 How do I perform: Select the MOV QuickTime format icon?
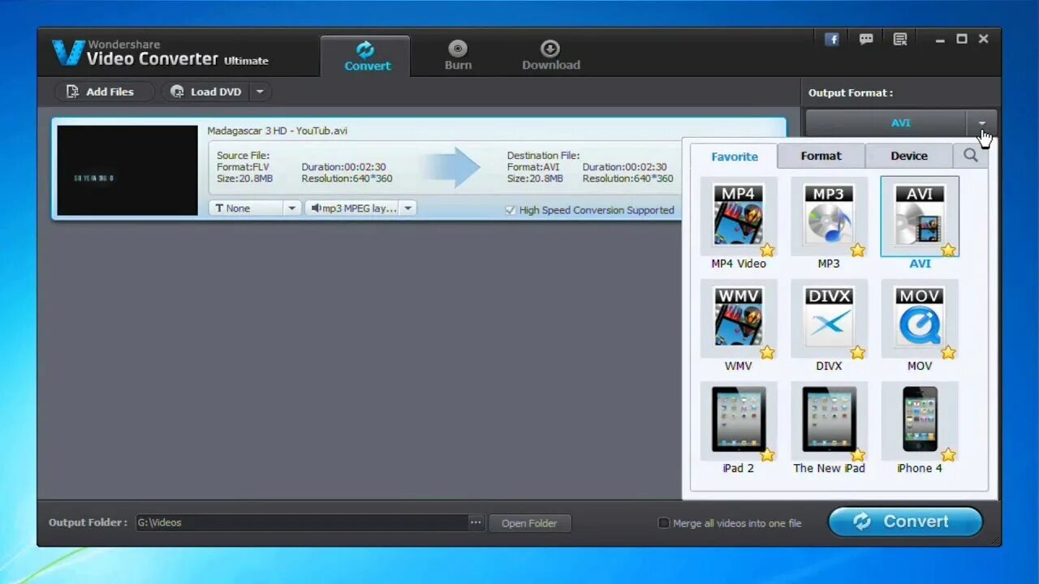click(920, 319)
